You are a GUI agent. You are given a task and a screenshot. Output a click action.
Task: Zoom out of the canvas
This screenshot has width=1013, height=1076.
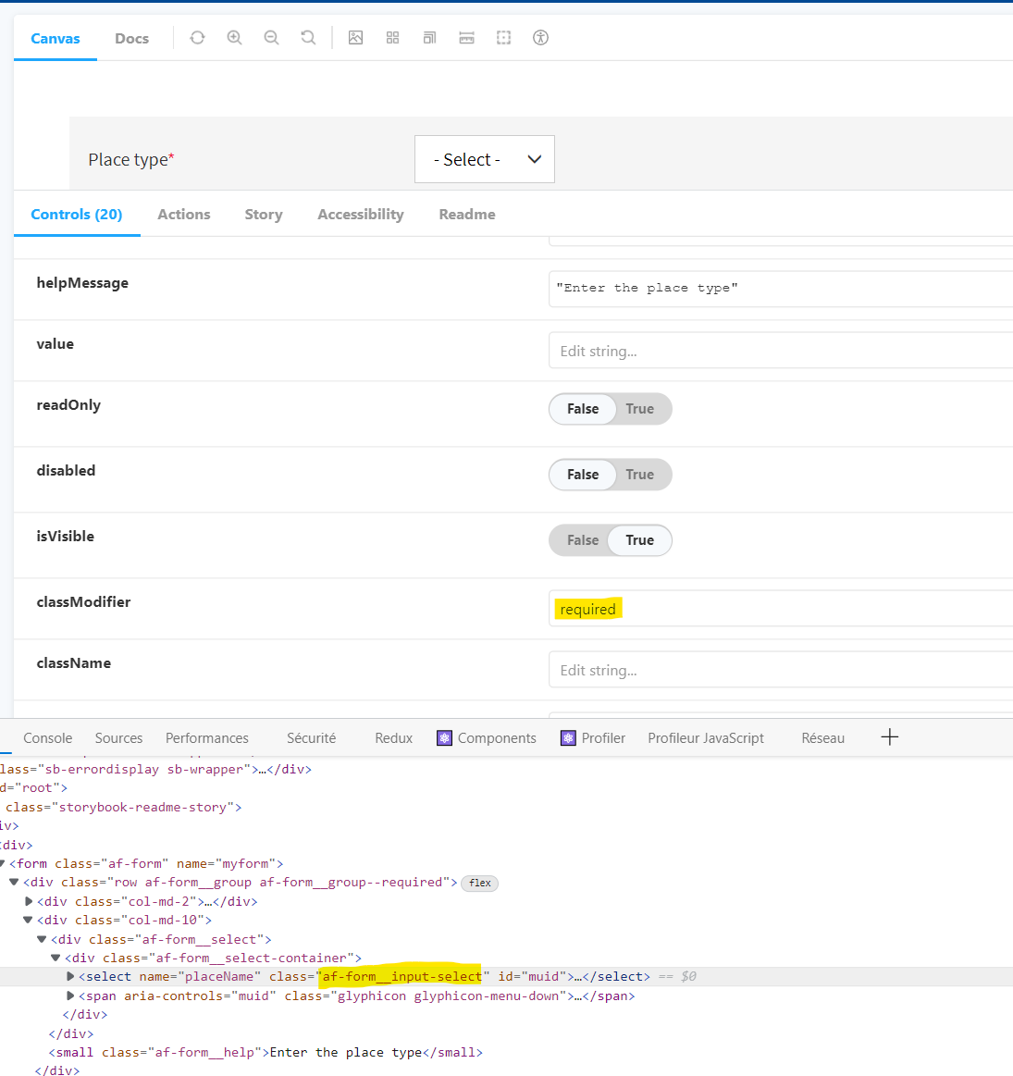point(271,37)
